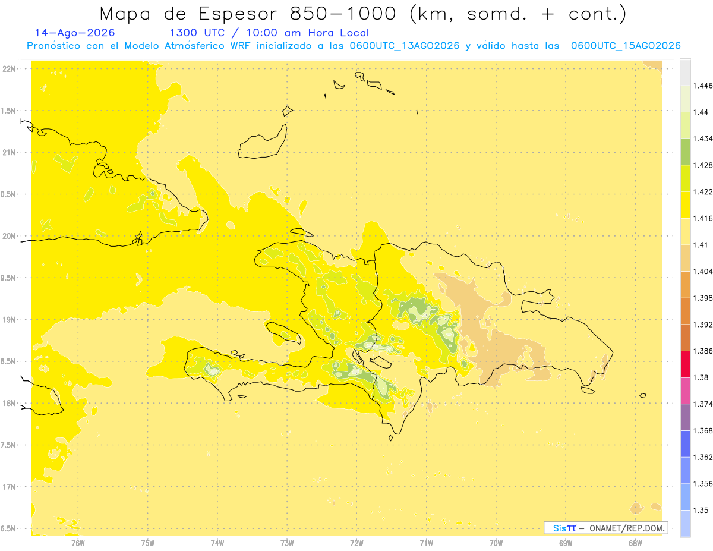Pick the red swatch between 1.38 and 1.386

coord(685,364)
